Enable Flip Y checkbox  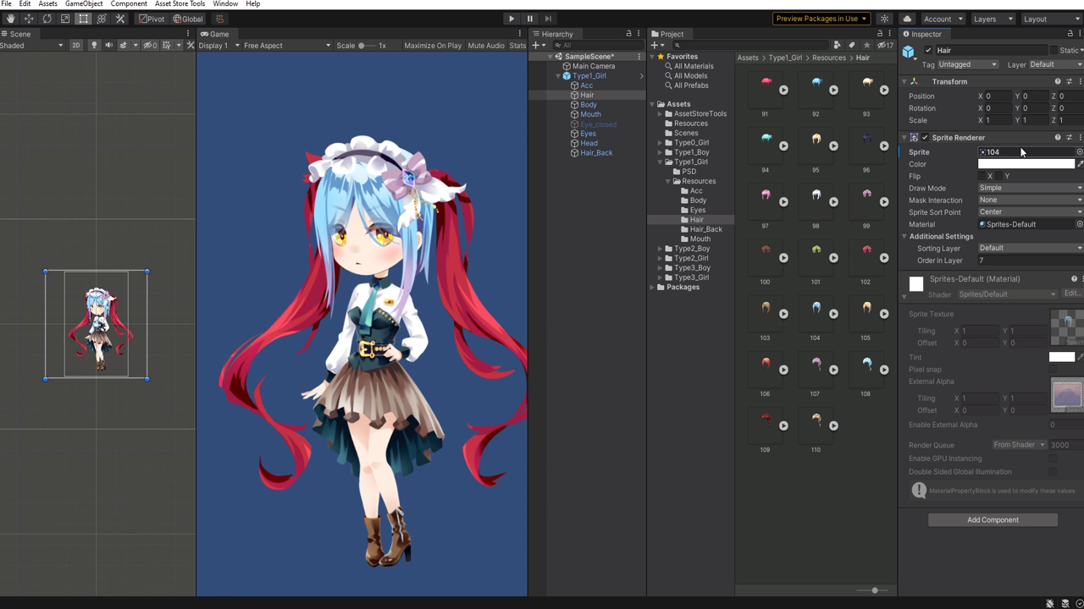coord(999,176)
